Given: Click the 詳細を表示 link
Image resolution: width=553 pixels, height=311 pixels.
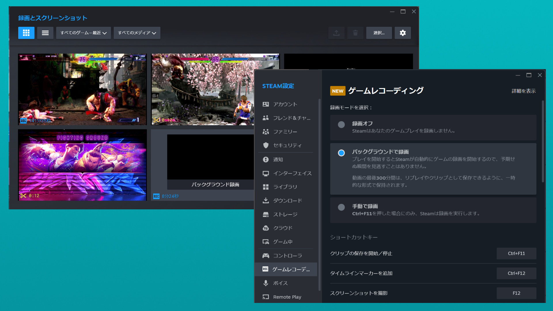Looking at the screenshot, I should (524, 91).
